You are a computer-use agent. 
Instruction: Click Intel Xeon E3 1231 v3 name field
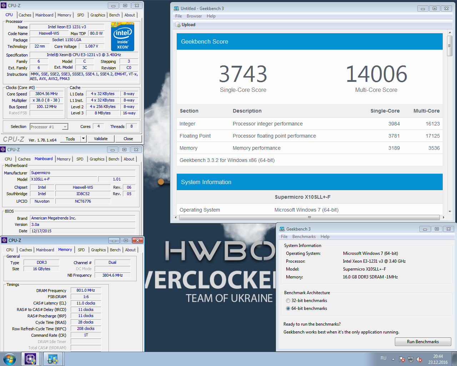tap(67, 27)
